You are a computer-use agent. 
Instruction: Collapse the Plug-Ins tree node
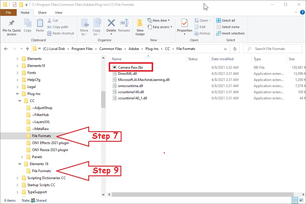click(17, 94)
